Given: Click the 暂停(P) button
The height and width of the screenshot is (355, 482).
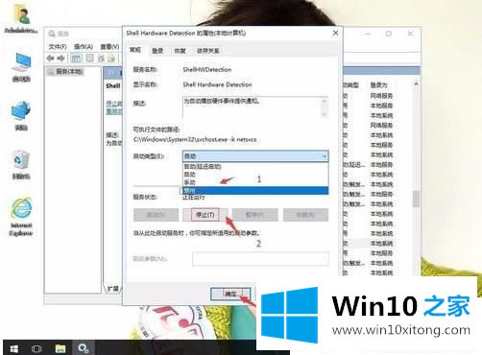Looking at the screenshot, I should [x=254, y=215].
